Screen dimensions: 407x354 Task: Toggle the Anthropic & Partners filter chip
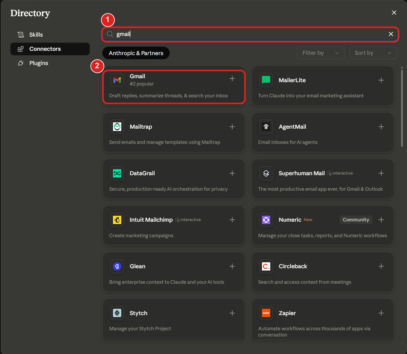[136, 53]
